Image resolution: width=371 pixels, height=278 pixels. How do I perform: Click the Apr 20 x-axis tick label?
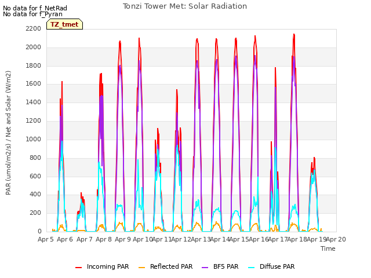336,239
